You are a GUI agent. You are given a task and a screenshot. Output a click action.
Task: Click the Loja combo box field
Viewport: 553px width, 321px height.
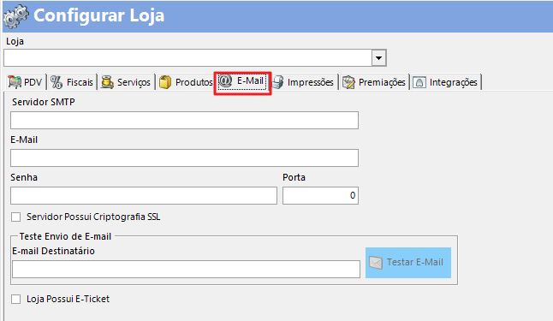coord(195,58)
